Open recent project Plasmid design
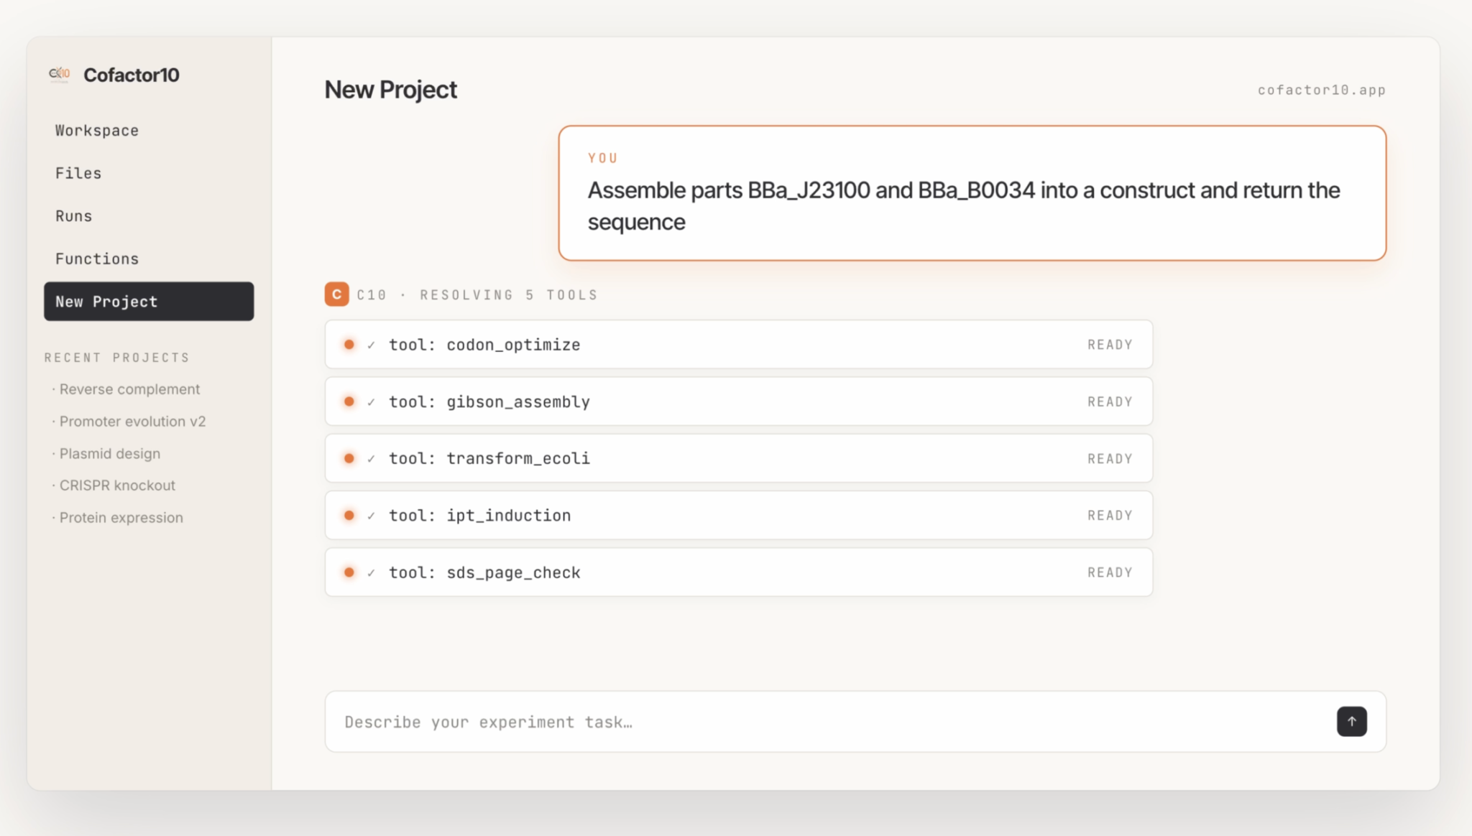Viewport: 1472px width, 836px height. pos(106,454)
